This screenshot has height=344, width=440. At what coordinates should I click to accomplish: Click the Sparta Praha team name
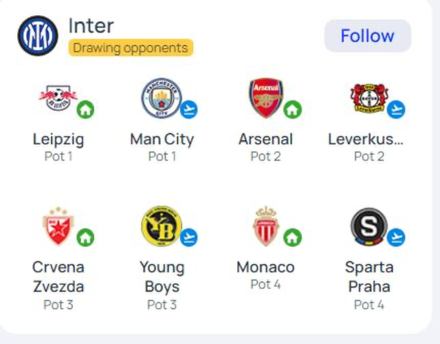click(x=369, y=276)
